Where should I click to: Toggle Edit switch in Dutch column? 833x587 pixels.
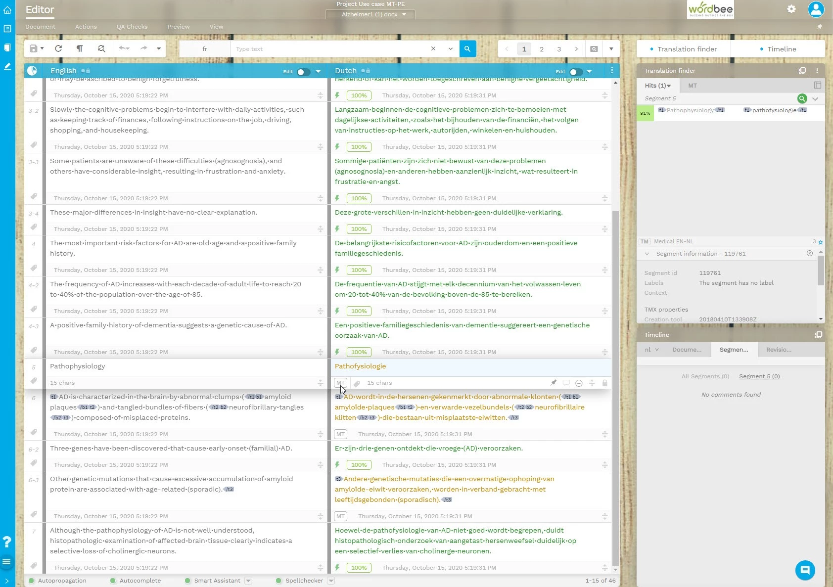[x=575, y=72]
